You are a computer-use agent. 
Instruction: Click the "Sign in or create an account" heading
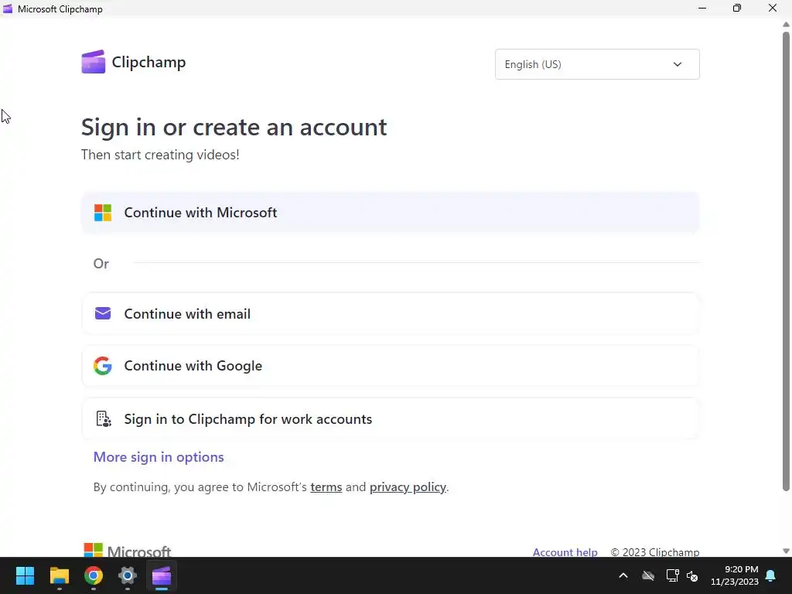(x=234, y=128)
